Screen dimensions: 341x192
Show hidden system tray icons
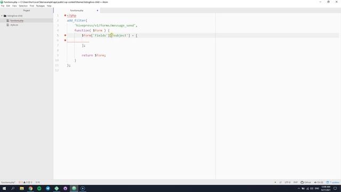coord(298,188)
